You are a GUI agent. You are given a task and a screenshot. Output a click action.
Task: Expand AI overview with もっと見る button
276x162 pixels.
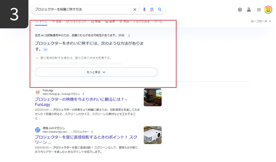96,72
